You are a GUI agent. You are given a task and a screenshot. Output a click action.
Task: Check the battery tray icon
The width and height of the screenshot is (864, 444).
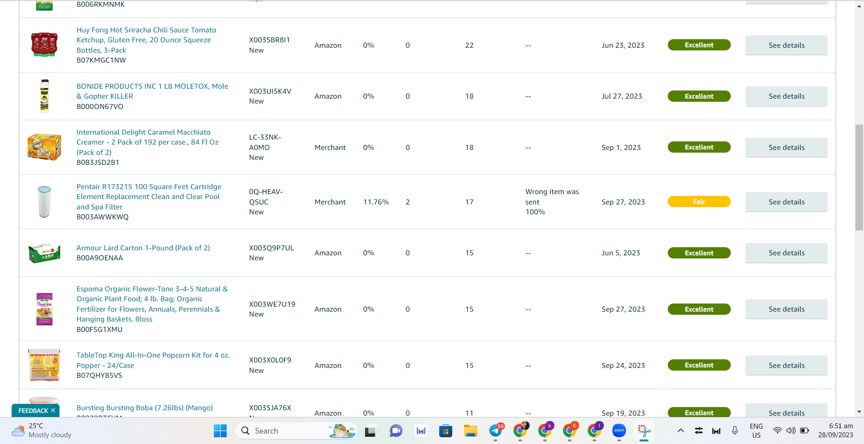tap(805, 431)
